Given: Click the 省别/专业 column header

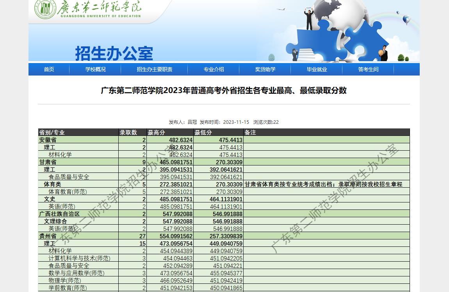Looking at the screenshot, I should pyautogui.click(x=52, y=132).
